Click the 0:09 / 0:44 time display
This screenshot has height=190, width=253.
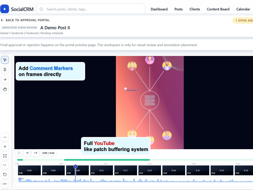[x=48, y=153]
